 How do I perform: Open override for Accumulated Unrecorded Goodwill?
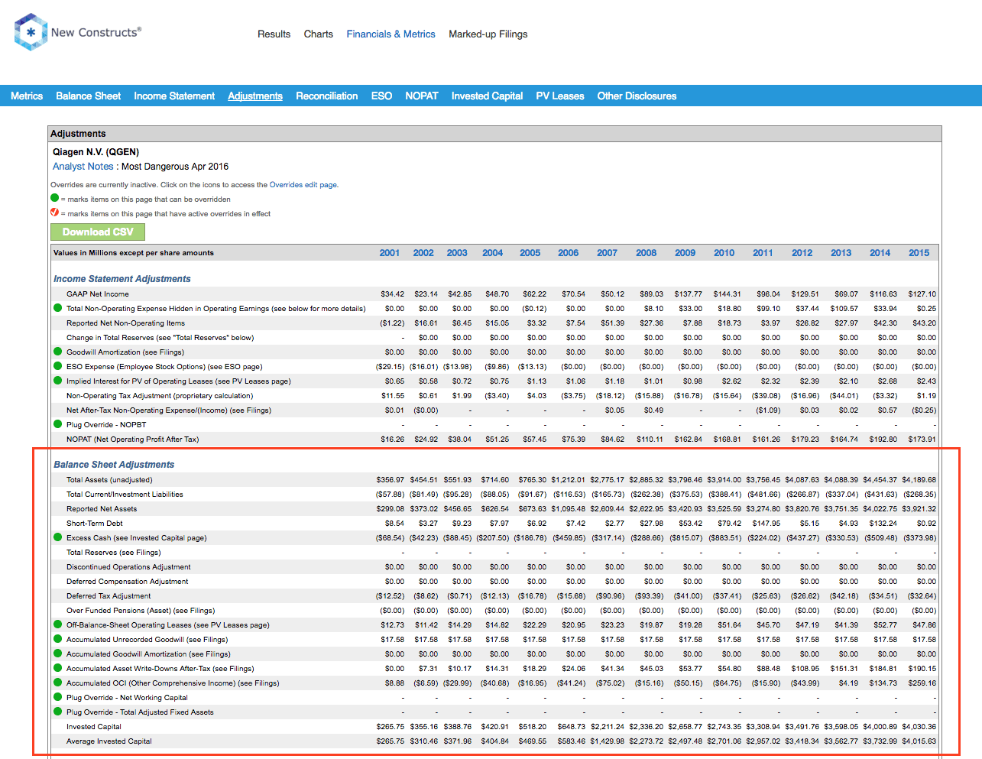point(57,639)
